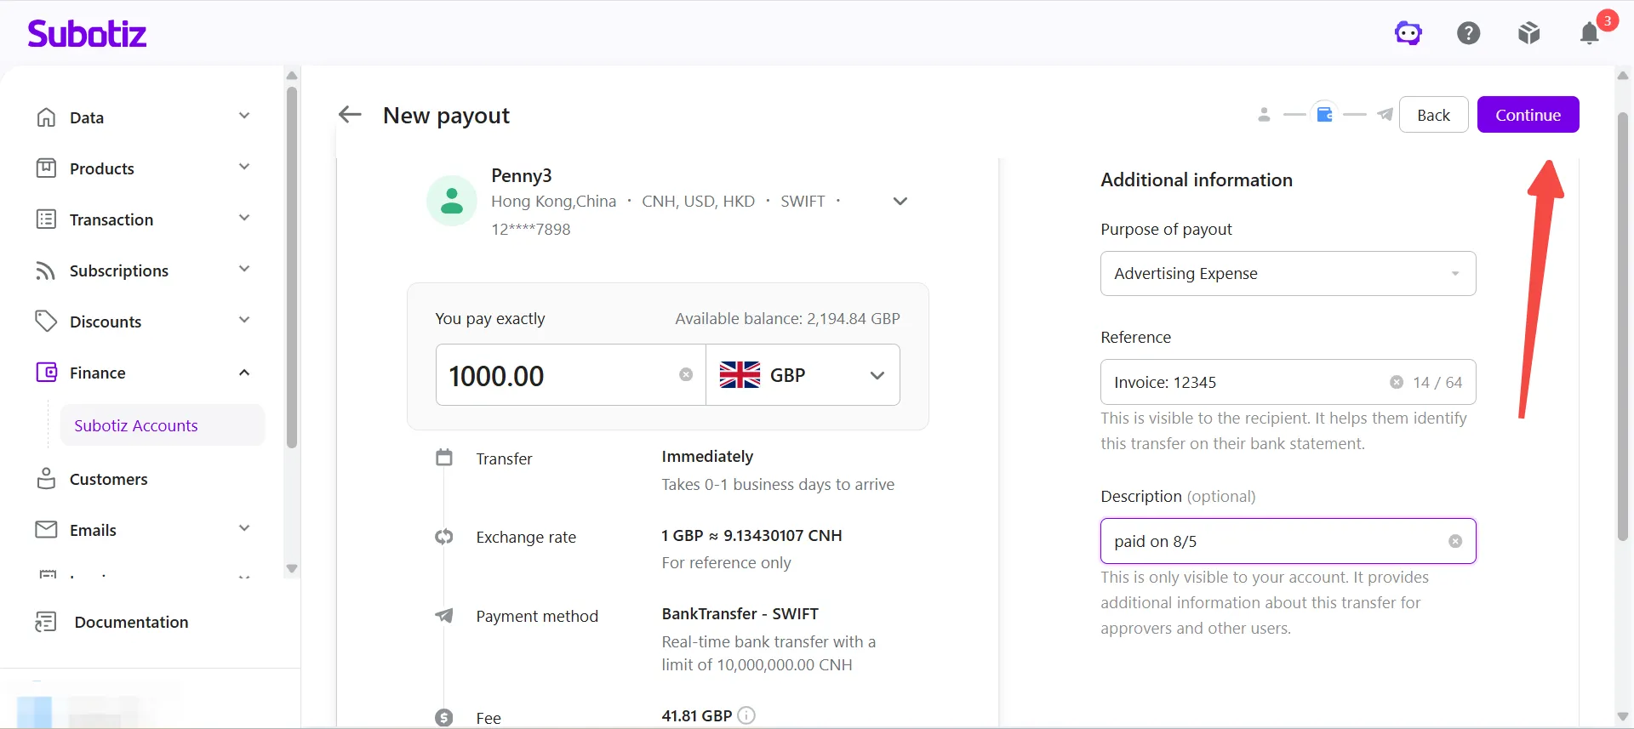Click the recipient step icon in progress tracker

pyautogui.click(x=1264, y=115)
